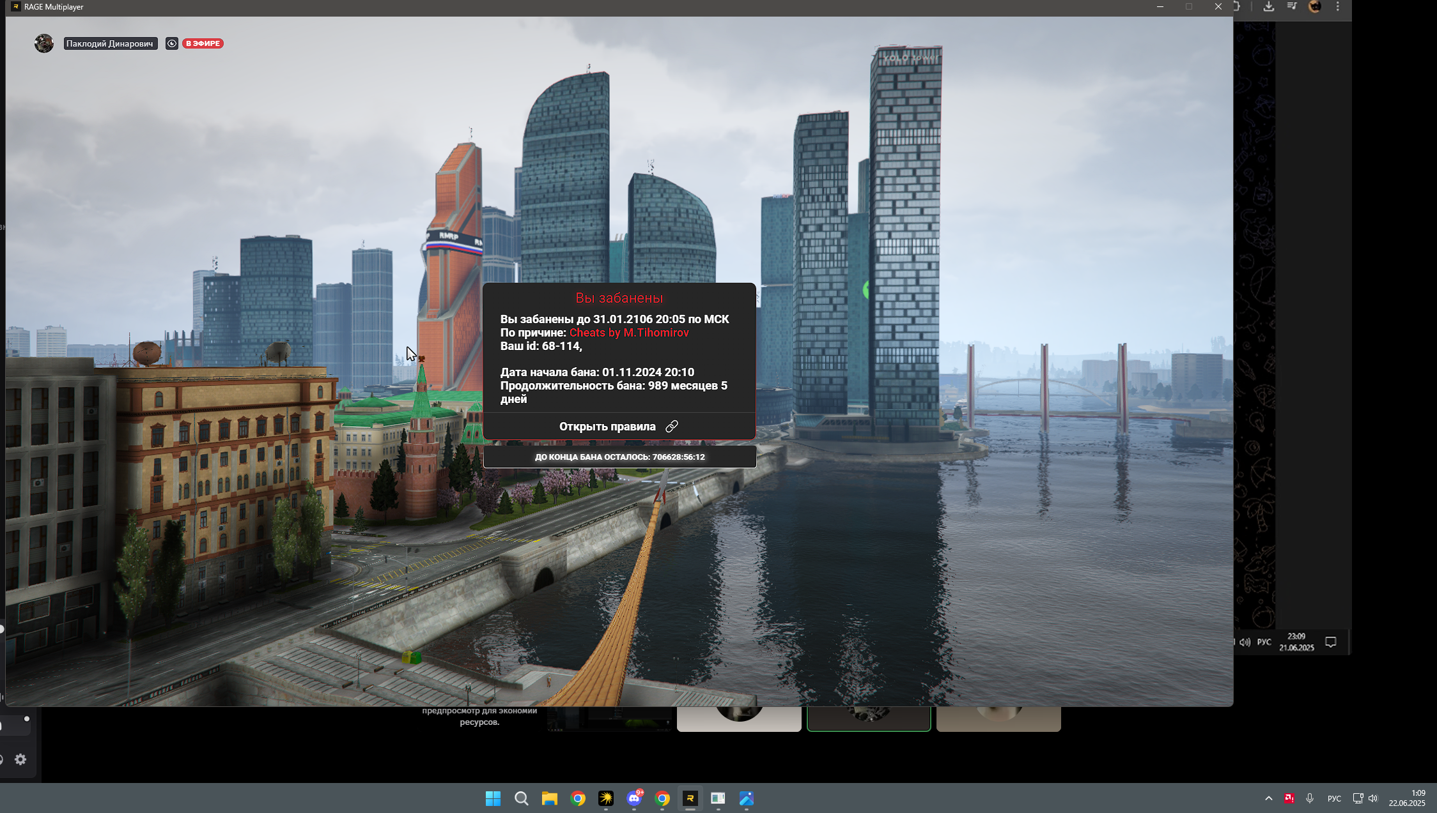Image resolution: width=1437 pixels, height=813 pixels.
Task: Open Discord from the taskbar
Action: tap(634, 798)
